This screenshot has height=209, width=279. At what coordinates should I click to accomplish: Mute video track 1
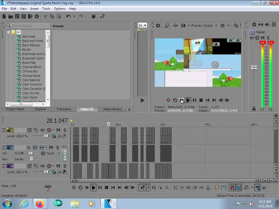coord(58,130)
